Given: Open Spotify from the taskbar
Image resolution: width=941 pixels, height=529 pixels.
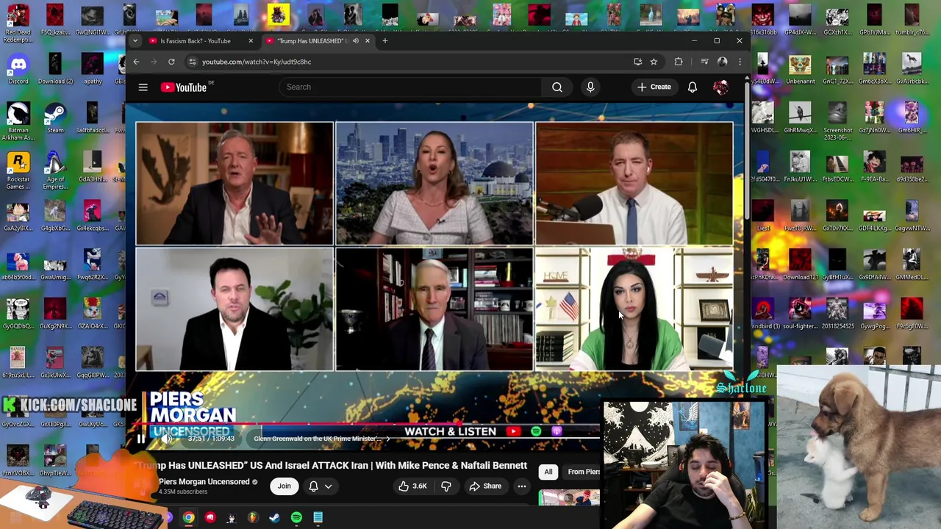Looking at the screenshot, I should (296, 518).
